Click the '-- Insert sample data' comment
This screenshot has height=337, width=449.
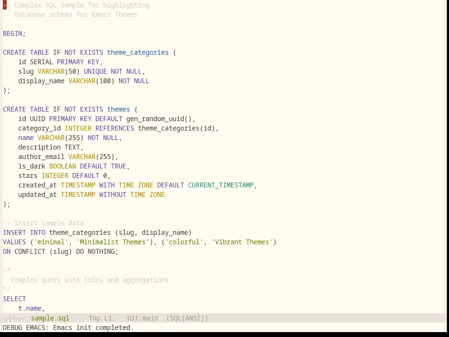(x=43, y=223)
